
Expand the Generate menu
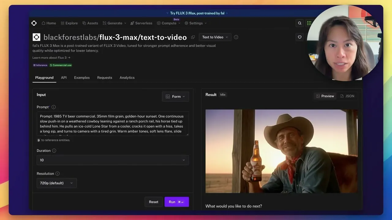[115, 23]
